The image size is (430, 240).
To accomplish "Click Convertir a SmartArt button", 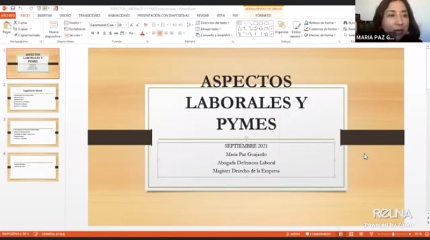I will tap(214, 35).
